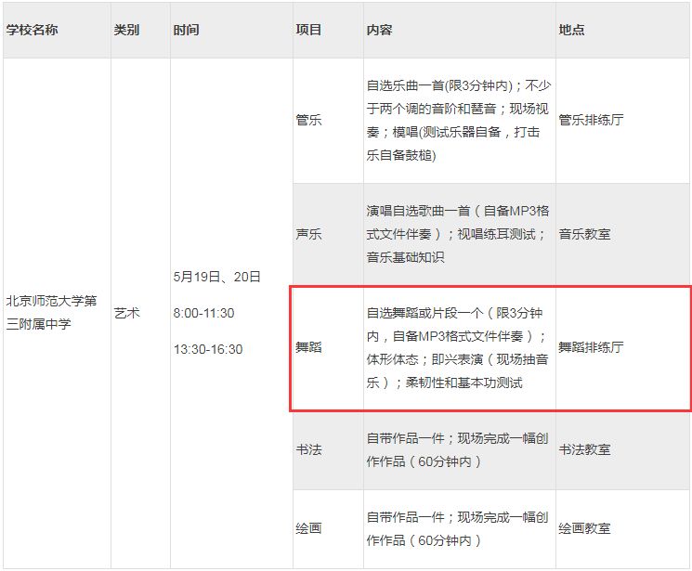Click the 书法 row content 自带作品一件
Screen dimensions: 692x571
(457, 449)
